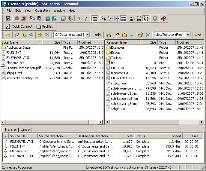Click the remote Modified column header
Viewport: 206px width, 171px height.
tap(190, 42)
